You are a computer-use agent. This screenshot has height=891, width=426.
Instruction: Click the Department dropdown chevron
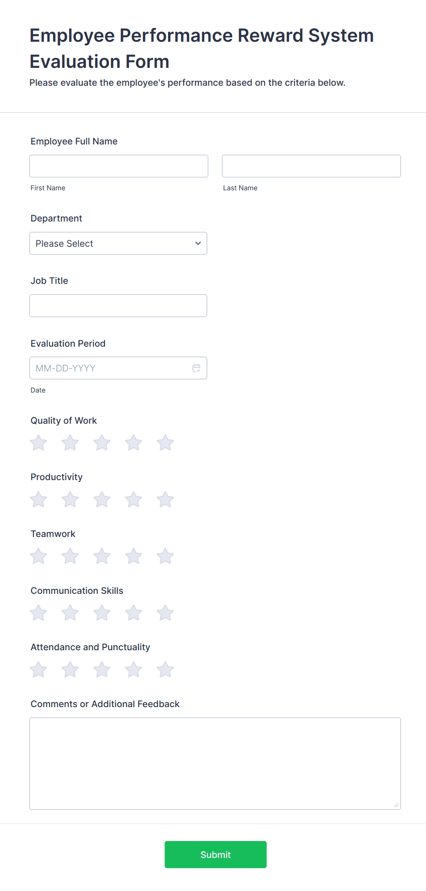pyautogui.click(x=197, y=243)
